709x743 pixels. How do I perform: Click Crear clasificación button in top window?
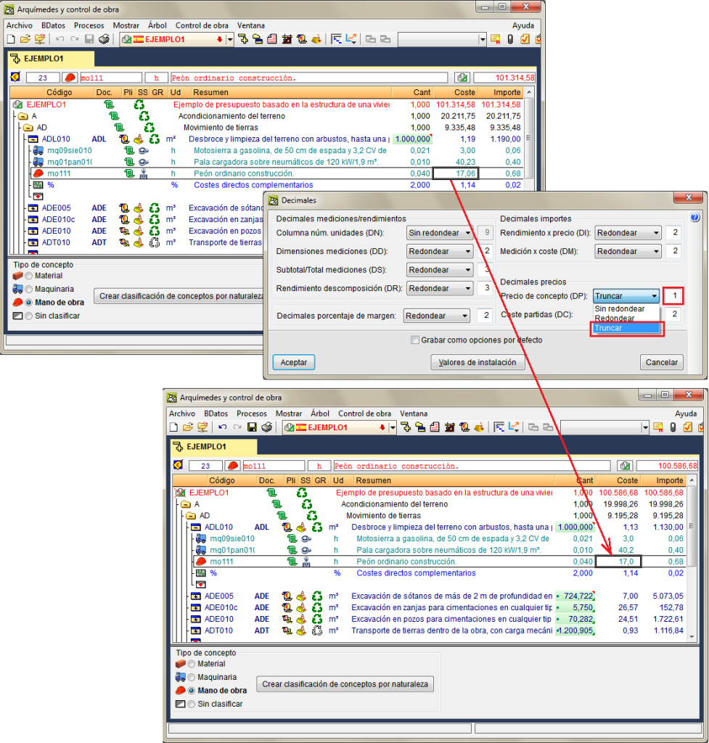pos(179,296)
